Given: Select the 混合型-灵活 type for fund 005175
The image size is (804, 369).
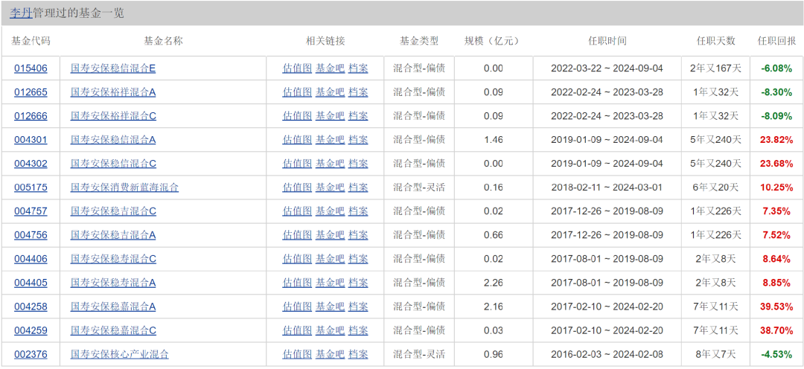Looking at the screenshot, I should [x=419, y=187].
